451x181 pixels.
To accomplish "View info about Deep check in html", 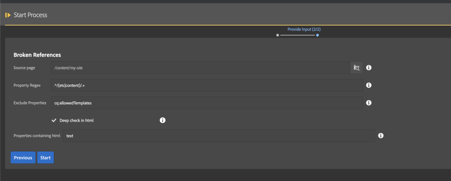I will coord(162,120).
